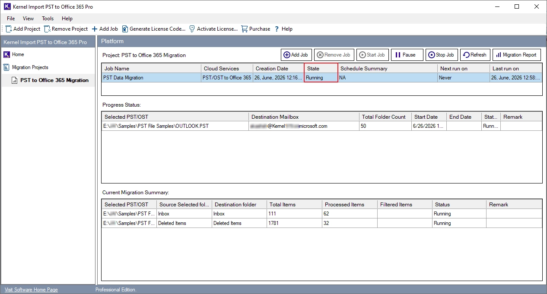Refresh the job list
Screen dimensions: 547x294
(475, 55)
